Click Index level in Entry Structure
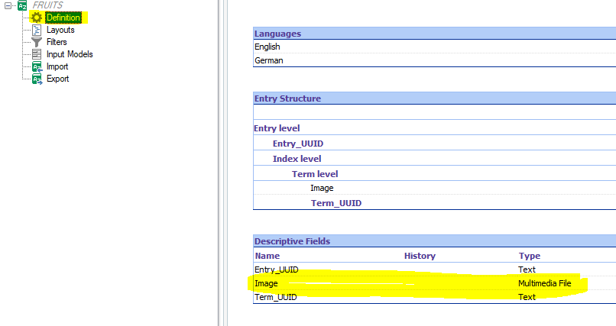This screenshot has height=326, width=616. click(297, 159)
